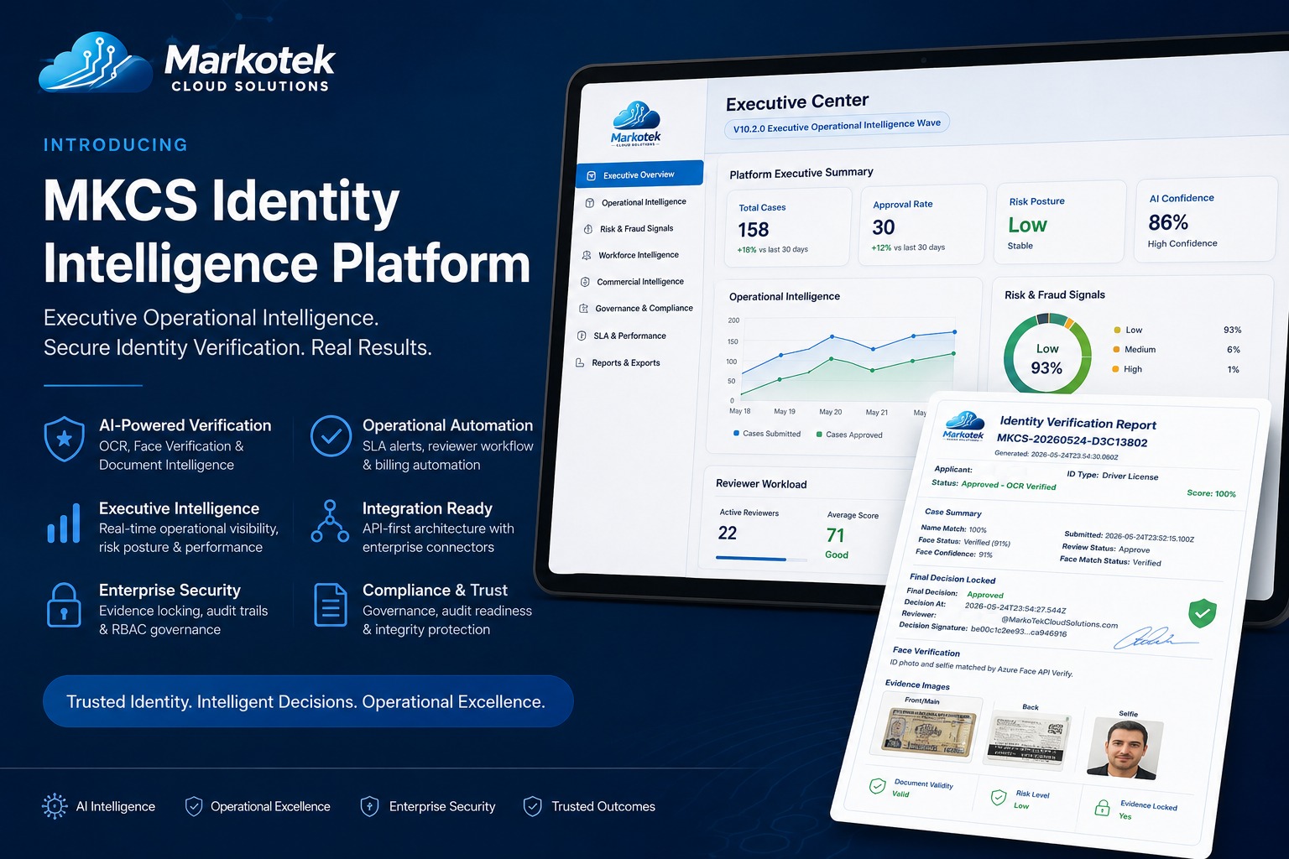The image size is (1289, 859).
Task: Click the Cases Submitted legend marker
Action: click(736, 433)
